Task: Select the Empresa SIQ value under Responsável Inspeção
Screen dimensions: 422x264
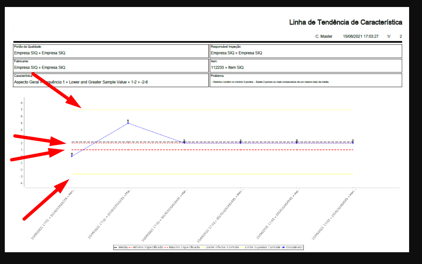Action: coord(236,53)
